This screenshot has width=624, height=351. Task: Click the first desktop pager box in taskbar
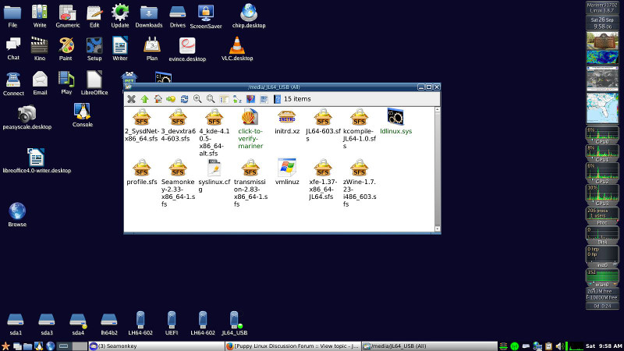pyautogui.click(x=63, y=346)
